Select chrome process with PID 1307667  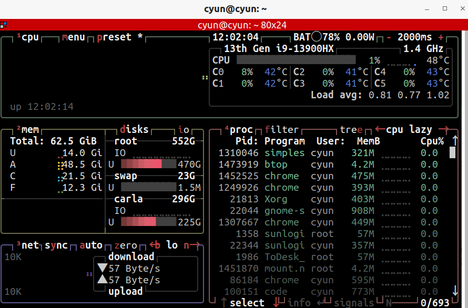pyautogui.click(x=328, y=222)
